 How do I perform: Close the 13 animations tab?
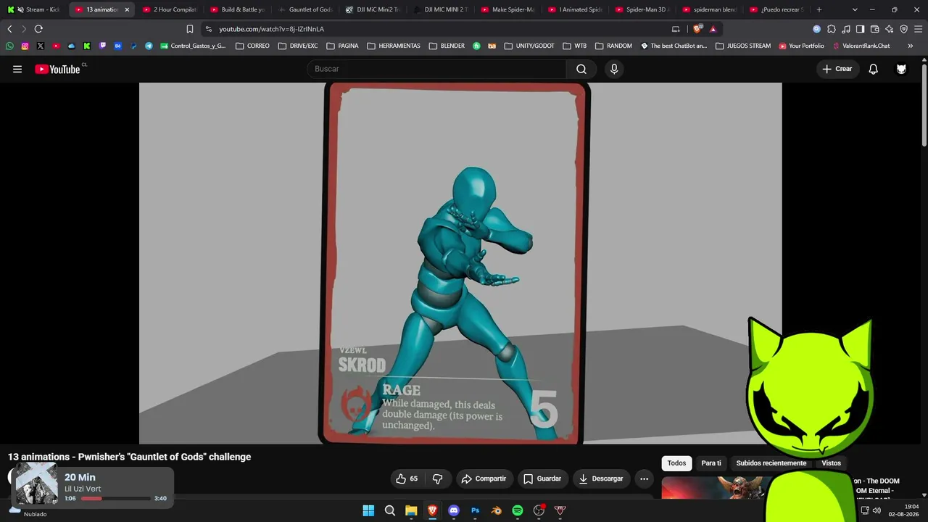127,9
